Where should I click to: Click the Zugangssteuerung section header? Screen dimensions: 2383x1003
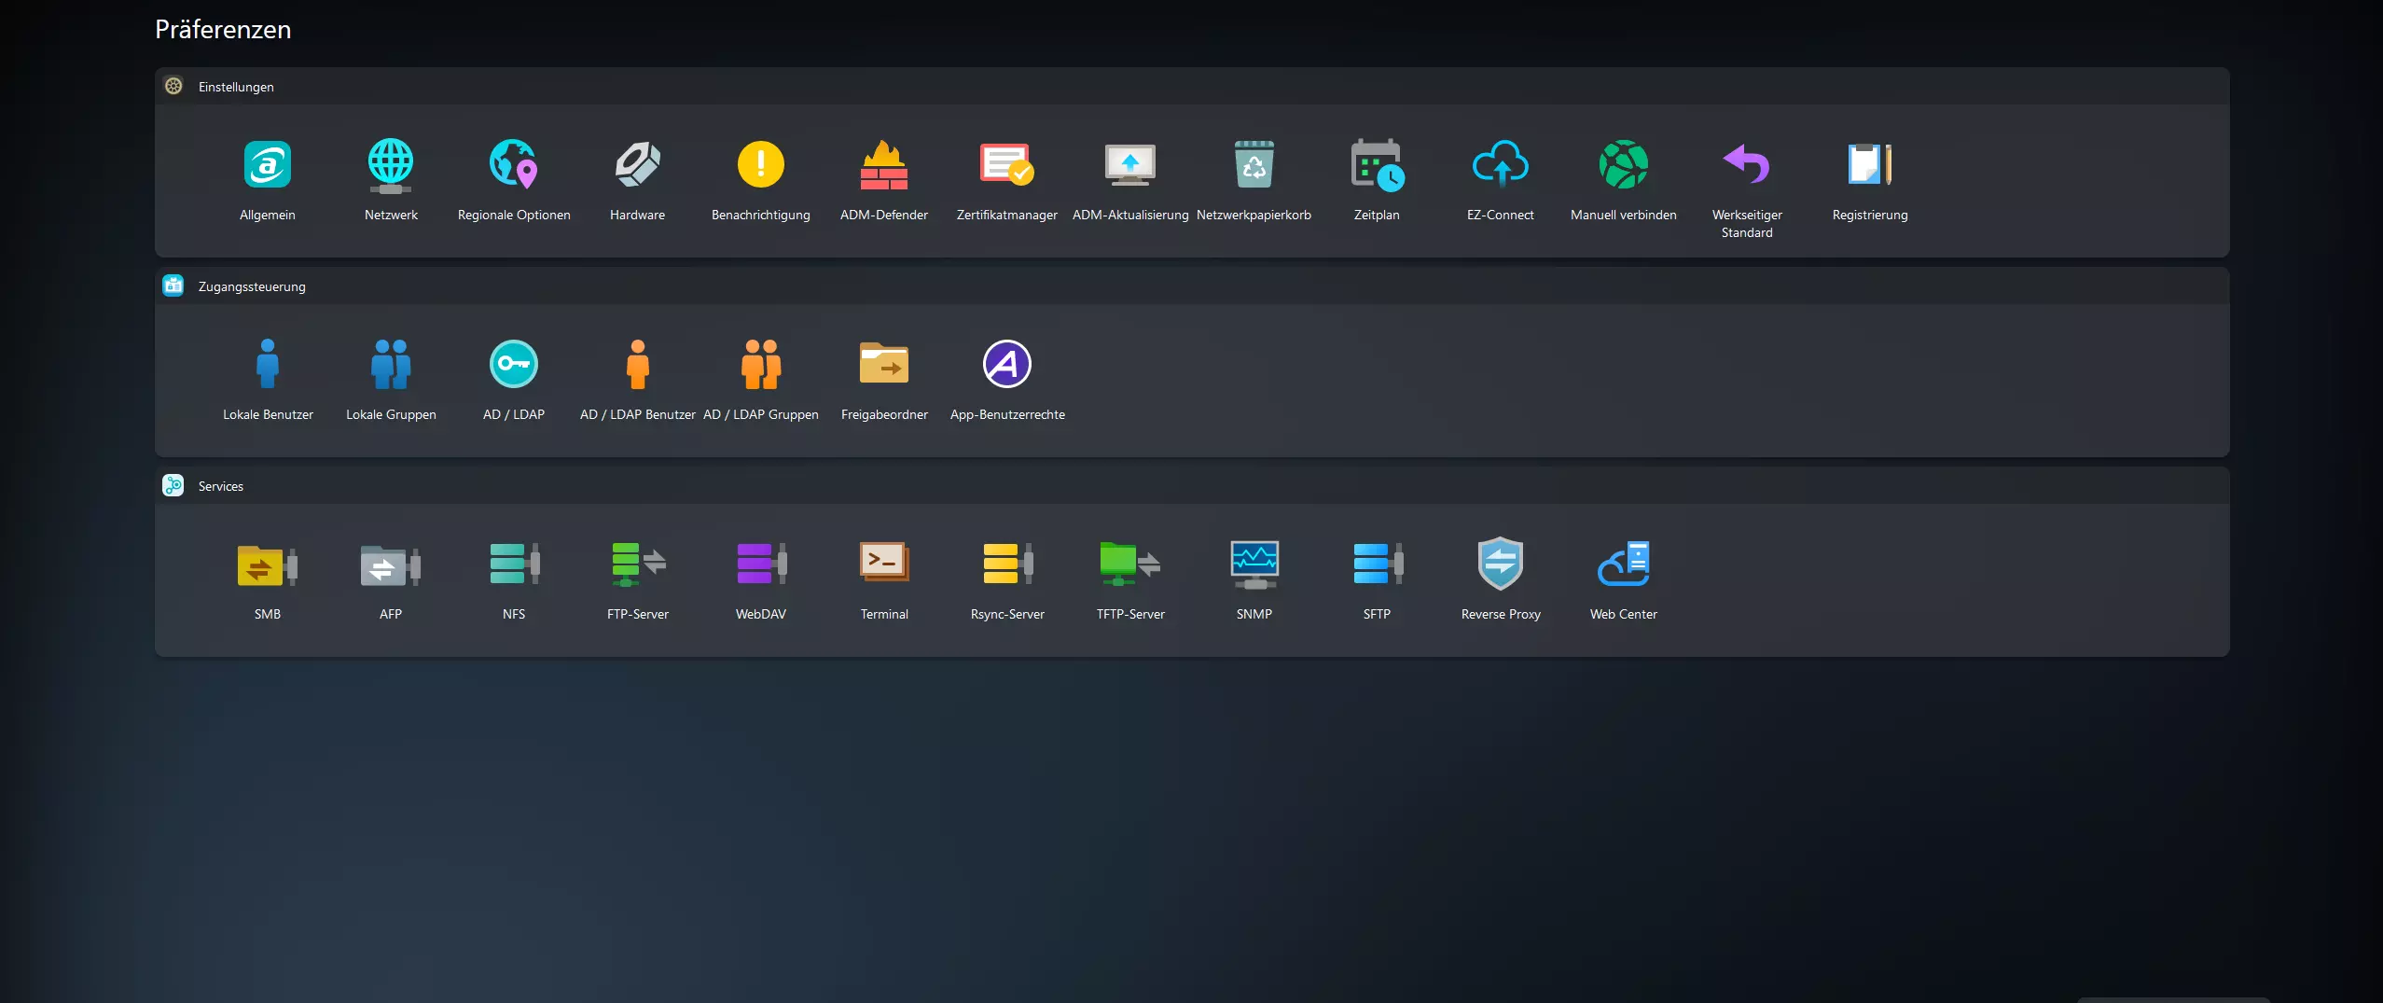point(1192,286)
